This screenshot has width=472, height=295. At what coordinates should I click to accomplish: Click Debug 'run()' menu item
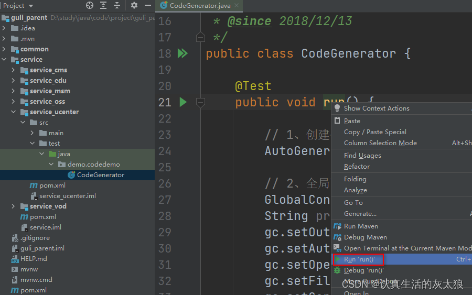pos(402,270)
